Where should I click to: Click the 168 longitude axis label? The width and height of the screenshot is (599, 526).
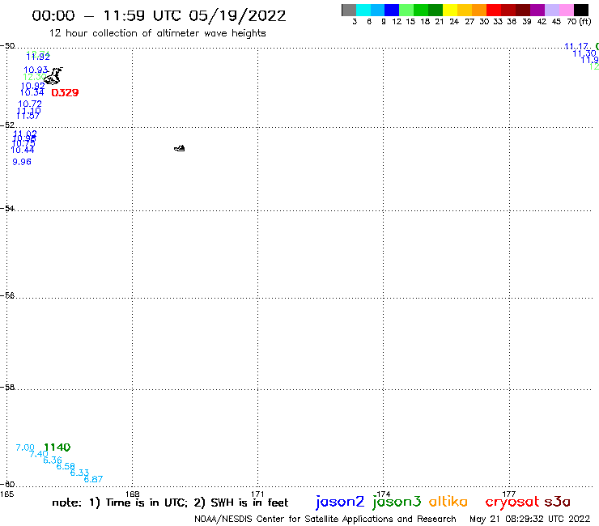132,494
